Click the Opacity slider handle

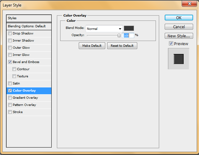[x=119, y=35]
